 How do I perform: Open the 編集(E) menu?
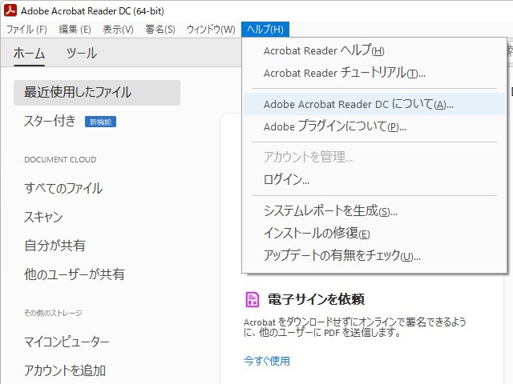click(x=75, y=30)
